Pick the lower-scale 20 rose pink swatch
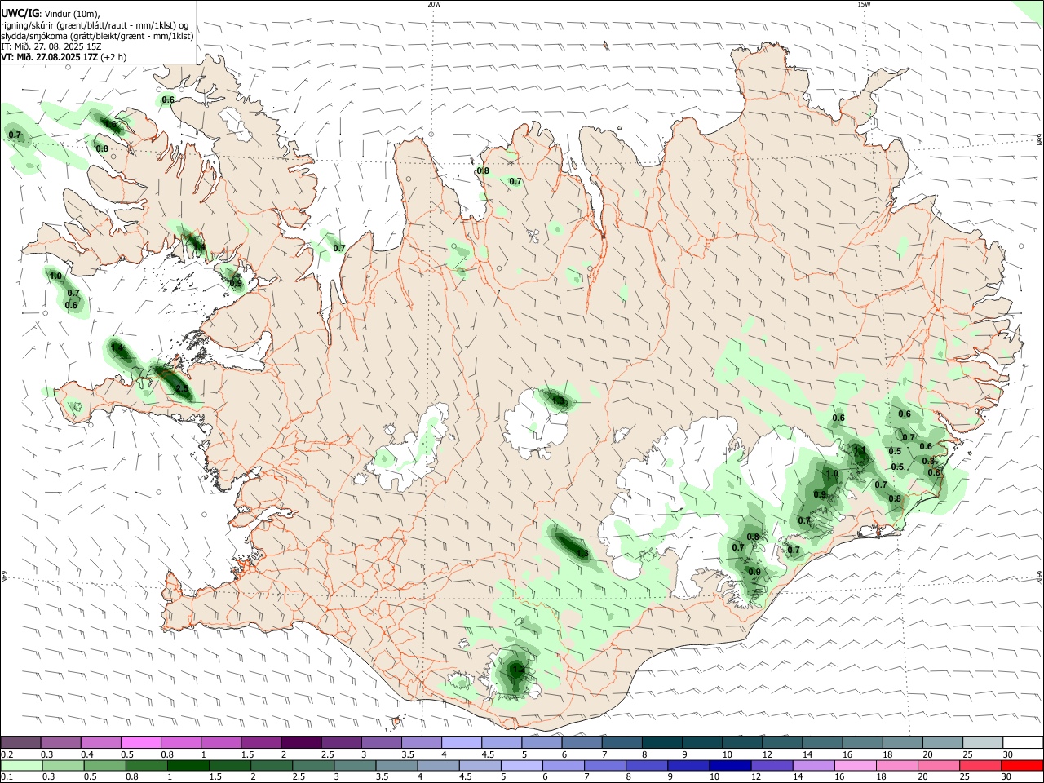 [938, 766]
